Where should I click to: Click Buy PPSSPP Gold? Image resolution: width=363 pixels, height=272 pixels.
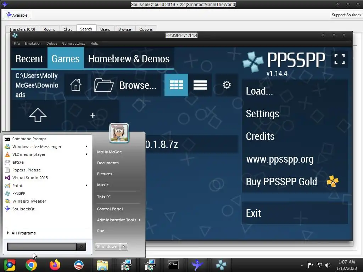[x=295, y=182]
